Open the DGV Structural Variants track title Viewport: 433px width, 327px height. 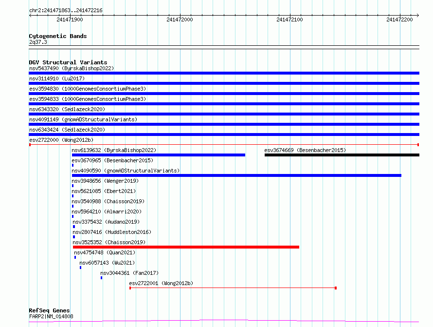click(68, 62)
